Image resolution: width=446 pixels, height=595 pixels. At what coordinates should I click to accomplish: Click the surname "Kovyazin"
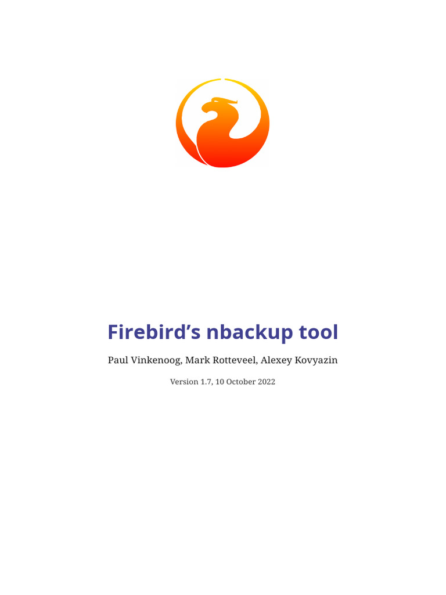click(x=316, y=360)
